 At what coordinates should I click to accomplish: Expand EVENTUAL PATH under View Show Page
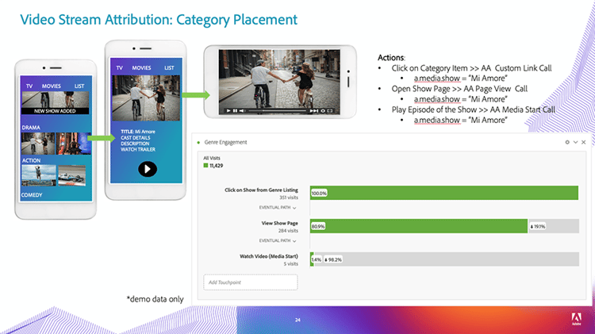(278, 240)
